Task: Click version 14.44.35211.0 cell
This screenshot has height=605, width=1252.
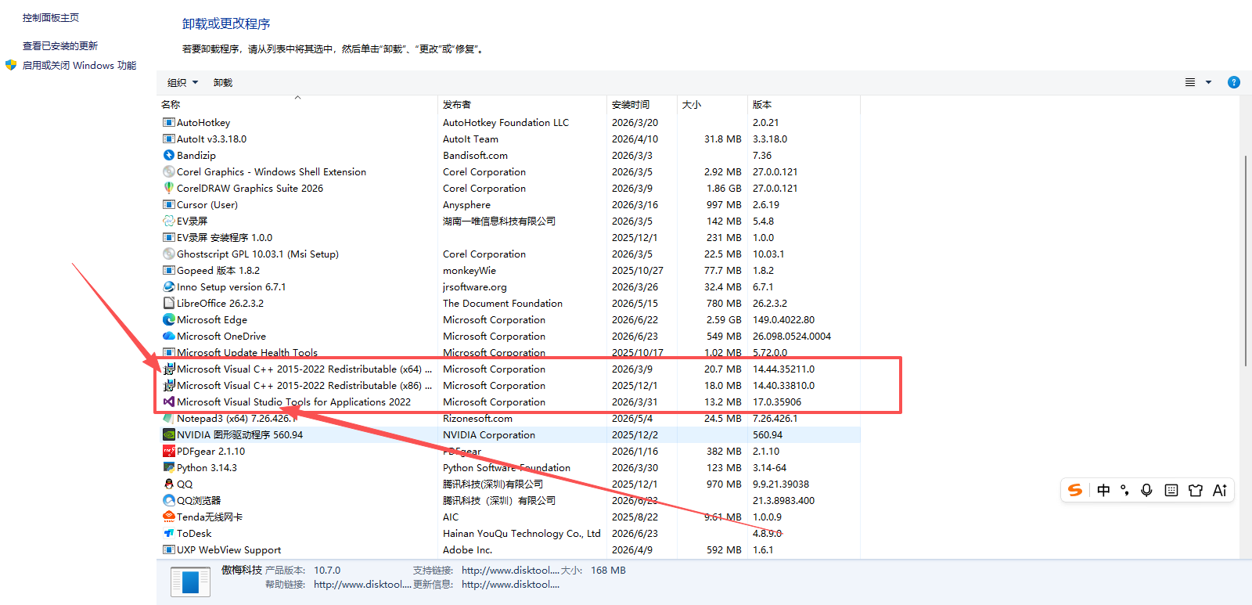Action: pos(783,369)
